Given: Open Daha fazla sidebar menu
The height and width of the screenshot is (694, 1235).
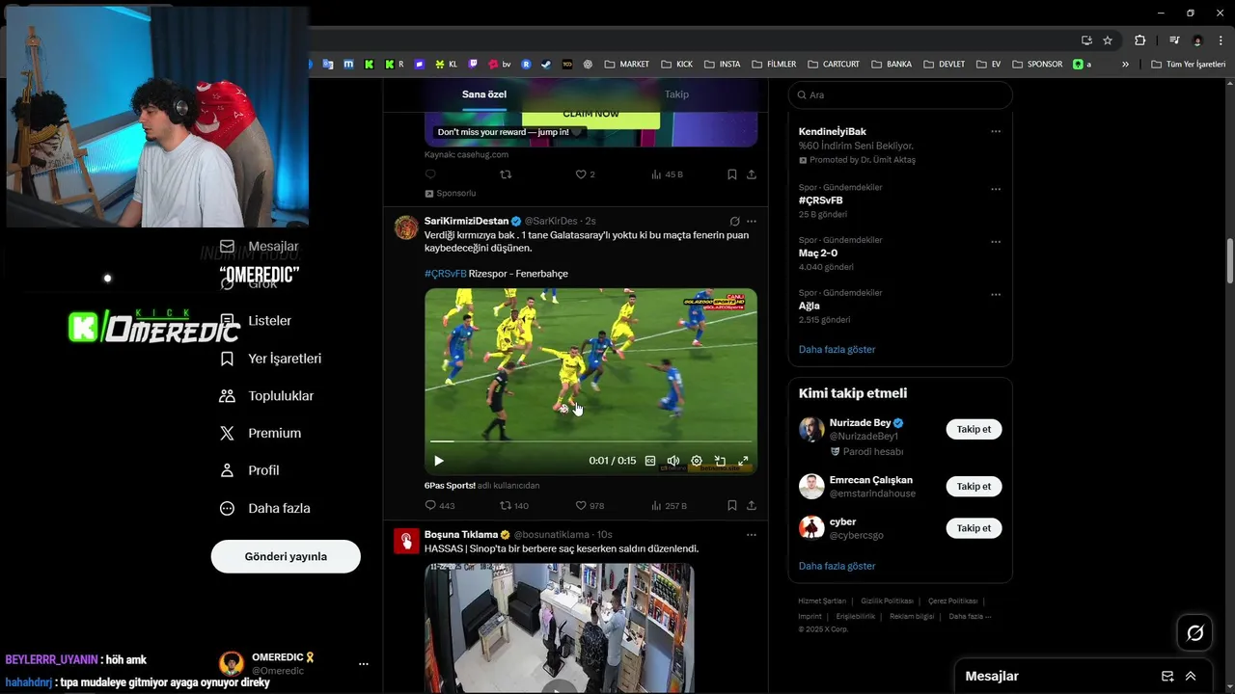Looking at the screenshot, I should (265, 508).
